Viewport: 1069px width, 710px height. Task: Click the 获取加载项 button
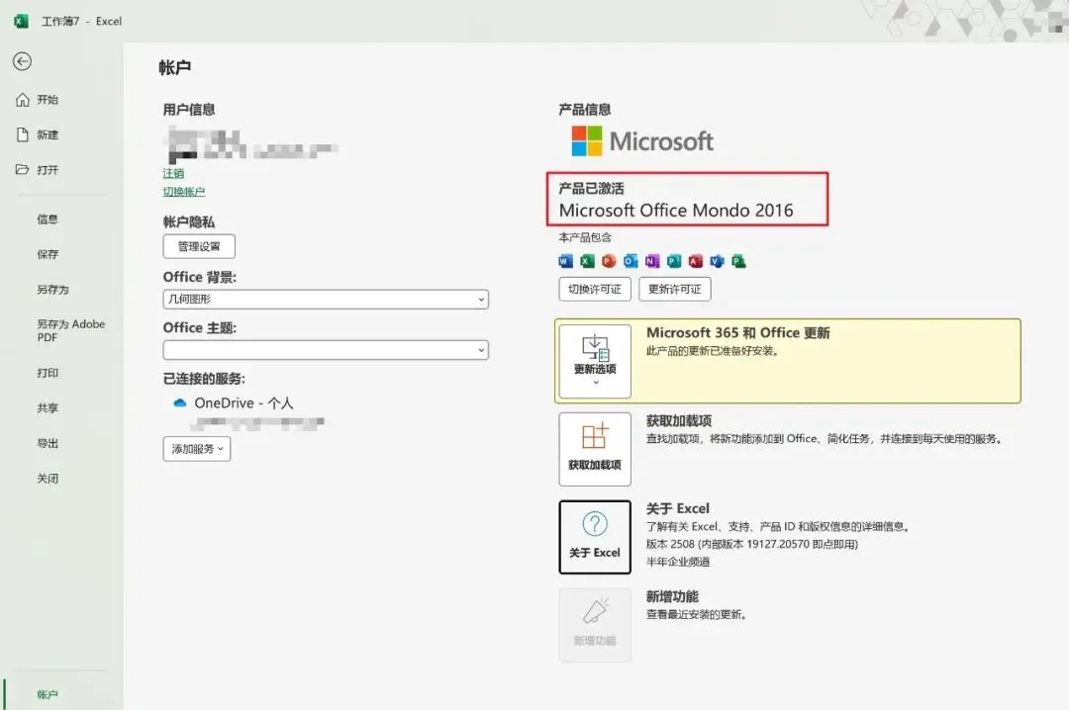click(595, 449)
